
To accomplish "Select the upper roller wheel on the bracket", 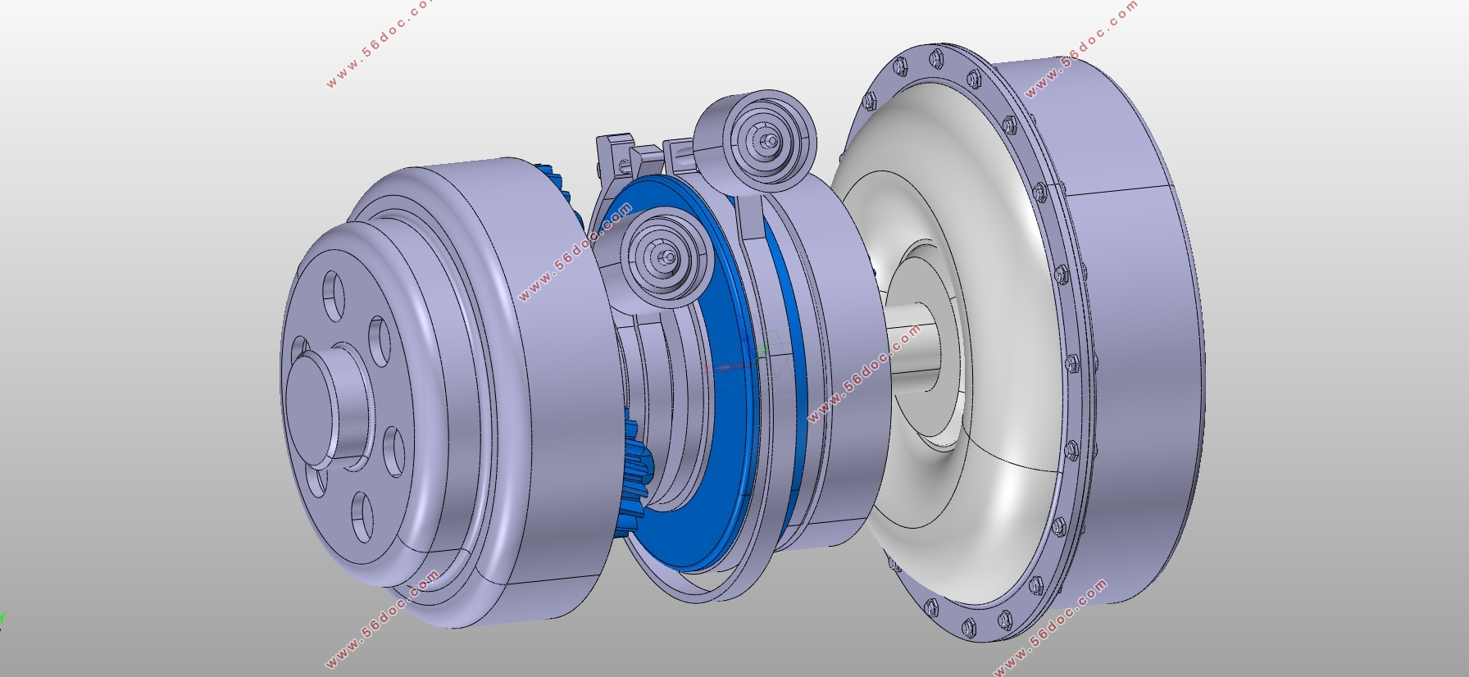I will 757,142.
